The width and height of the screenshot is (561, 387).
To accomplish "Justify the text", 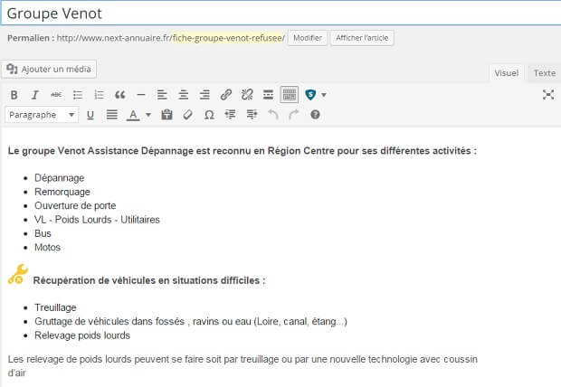I will [x=111, y=115].
